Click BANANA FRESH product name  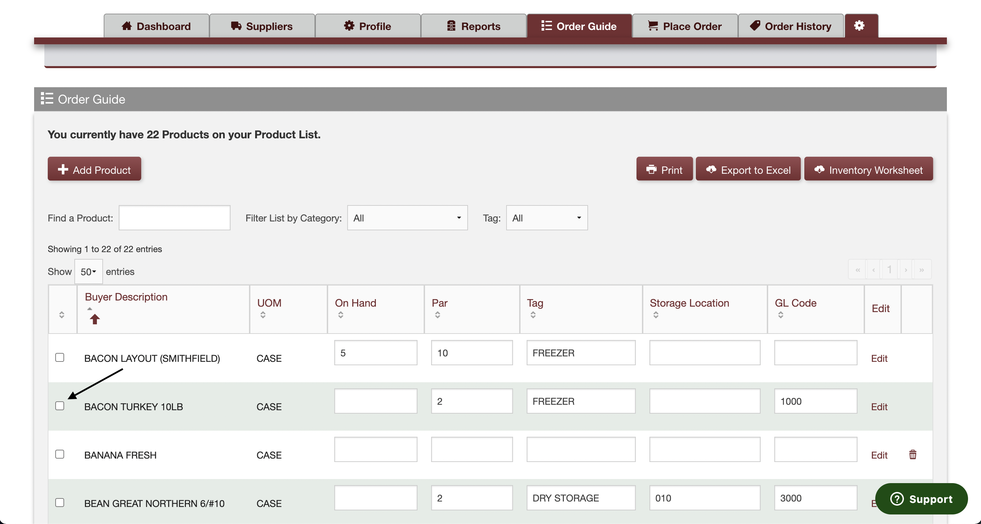point(120,455)
